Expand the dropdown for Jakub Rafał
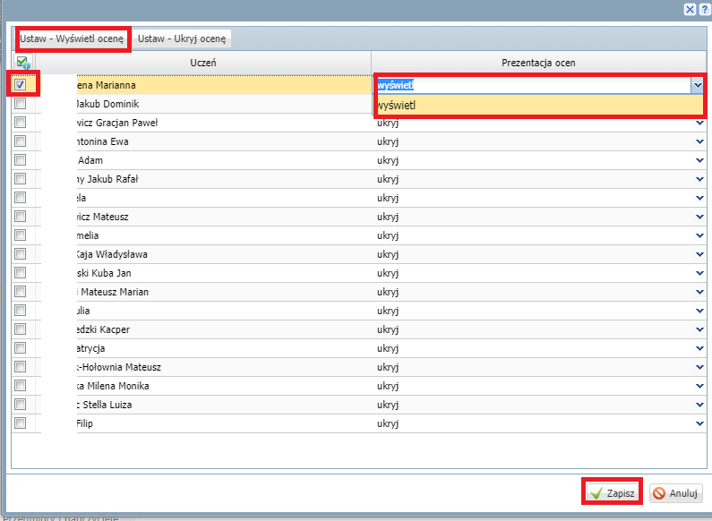The image size is (712, 521). tap(699, 179)
